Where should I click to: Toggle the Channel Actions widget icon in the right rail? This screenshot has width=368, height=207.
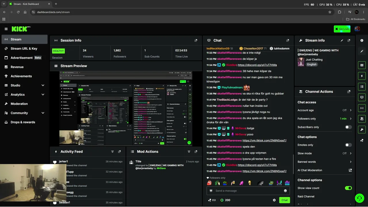pyautogui.click(x=362, y=119)
